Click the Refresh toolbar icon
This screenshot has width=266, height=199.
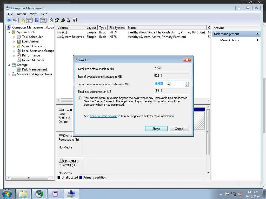[x=51, y=20]
